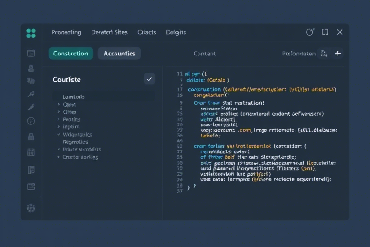
Task: Collapse the Wrlgeranics tree node chevron
Action: pos(59,134)
